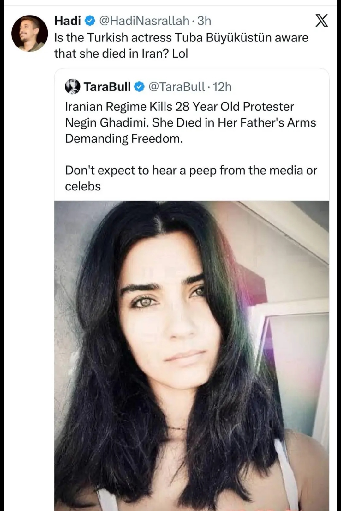
Task: Click the 'Demanding Freedom.' line in the quote
Action: 124,139
